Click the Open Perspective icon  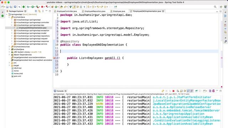pos(221,7)
